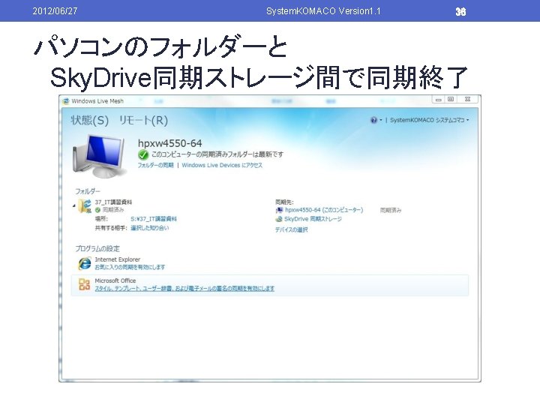Click the Internet Explorer icon

(x=84, y=263)
